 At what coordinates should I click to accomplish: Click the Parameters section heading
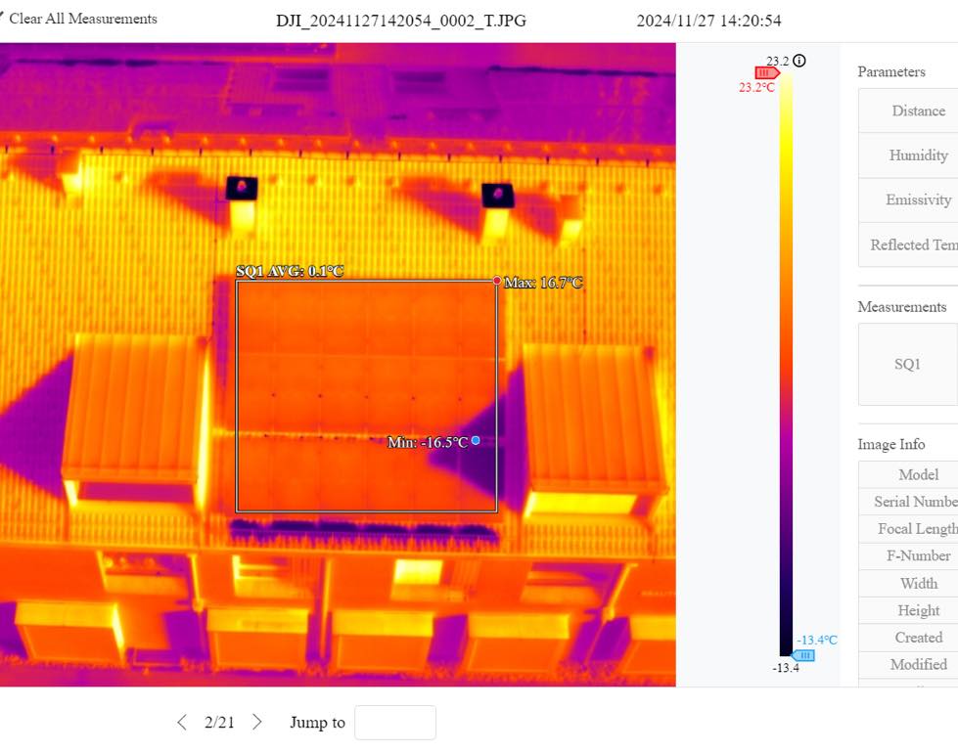[x=891, y=71]
